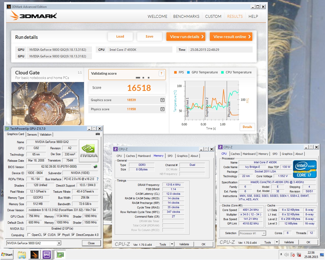Click the BIOS save chip icon in GPU-Z
Screen dimensions: 325x260
95,167
